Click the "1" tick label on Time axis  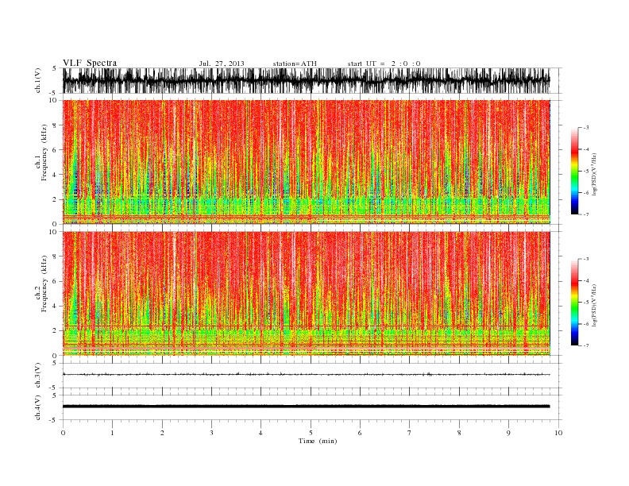(112, 433)
